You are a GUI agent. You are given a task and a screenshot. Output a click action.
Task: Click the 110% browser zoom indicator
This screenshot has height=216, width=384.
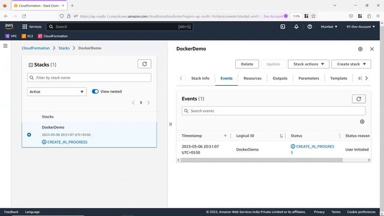click(x=296, y=16)
